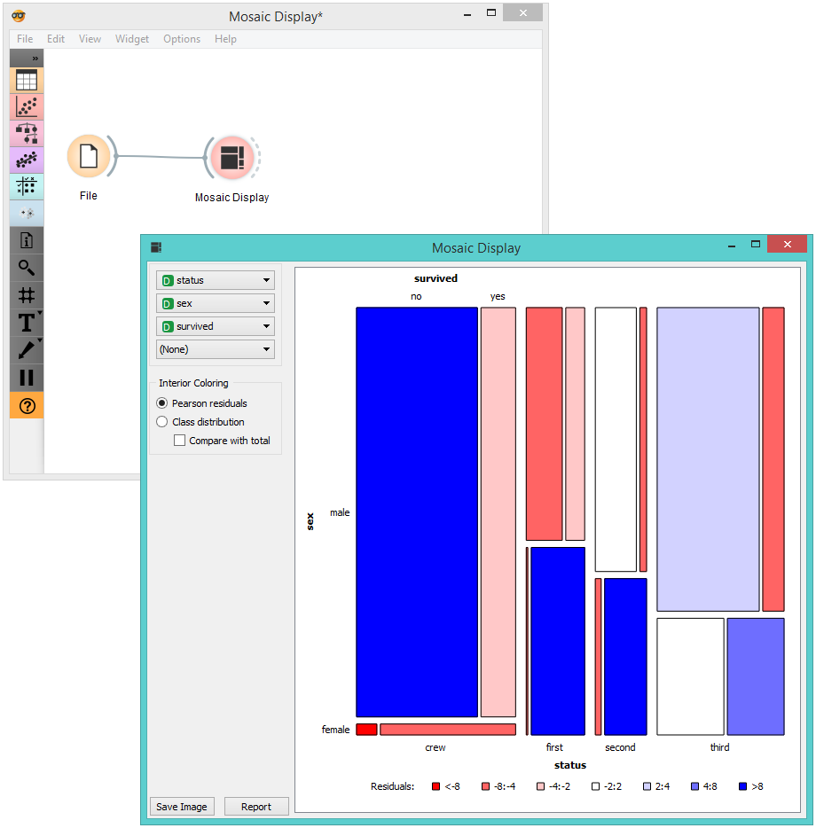Generate a report with the Report button
816x828 pixels.
point(256,807)
